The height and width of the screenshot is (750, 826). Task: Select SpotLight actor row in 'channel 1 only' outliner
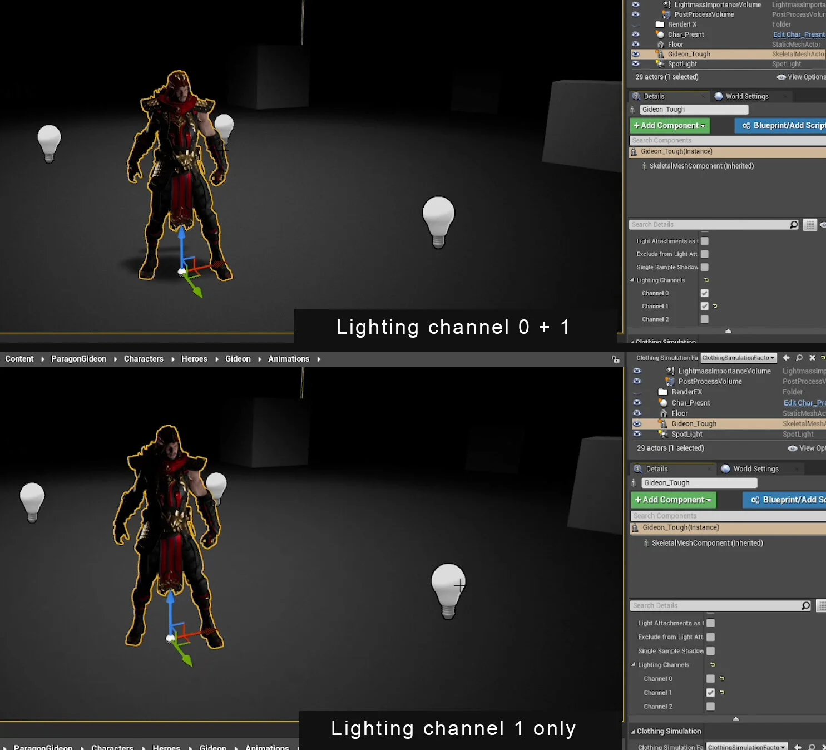728,435
